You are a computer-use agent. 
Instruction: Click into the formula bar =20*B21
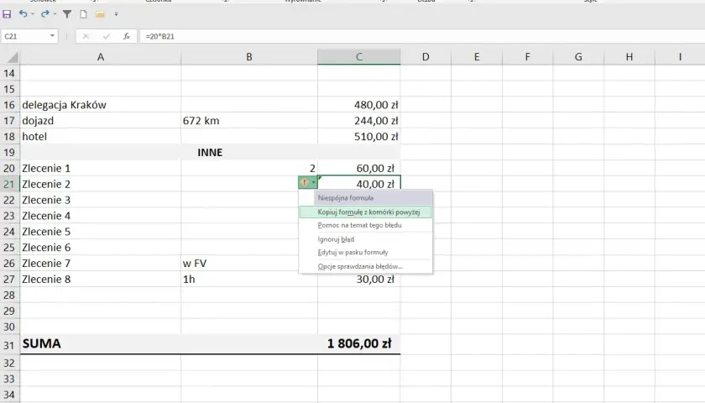(x=423, y=36)
